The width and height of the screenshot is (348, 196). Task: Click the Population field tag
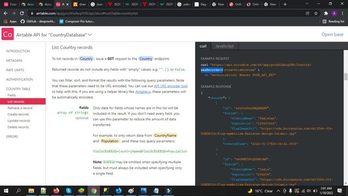click(x=110, y=141)
